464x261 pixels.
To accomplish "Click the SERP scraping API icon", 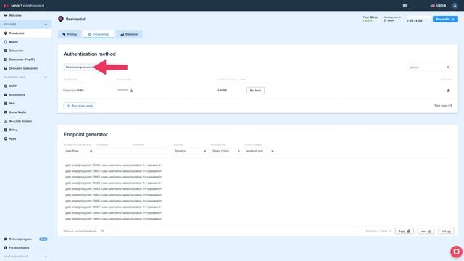I will pyautogui.click(x=5, y=86).
